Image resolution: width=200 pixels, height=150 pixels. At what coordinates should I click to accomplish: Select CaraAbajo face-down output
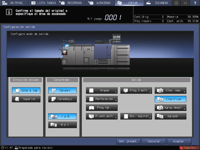pyautogui.click(x=63, y=99)
